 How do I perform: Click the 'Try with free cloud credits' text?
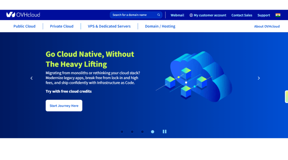68,91
